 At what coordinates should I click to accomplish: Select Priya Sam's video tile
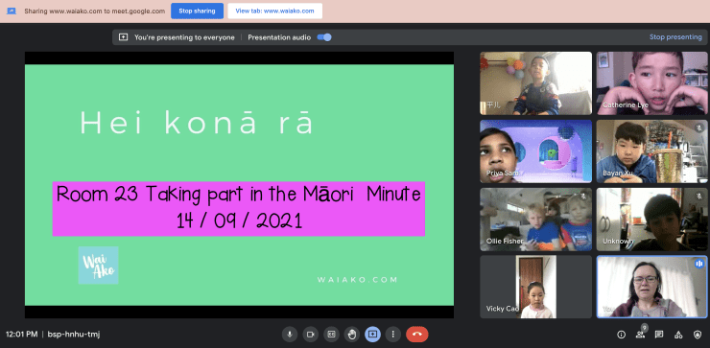pyautogui.click(x=535, y=151)
